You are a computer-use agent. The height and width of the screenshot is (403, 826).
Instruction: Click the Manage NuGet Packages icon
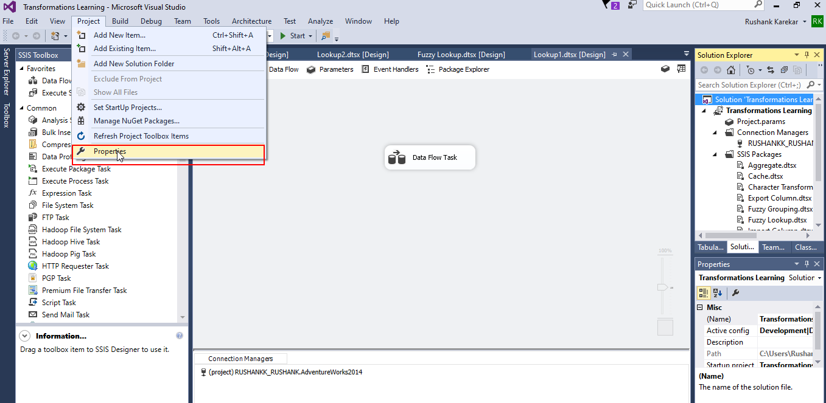point(81,121)
